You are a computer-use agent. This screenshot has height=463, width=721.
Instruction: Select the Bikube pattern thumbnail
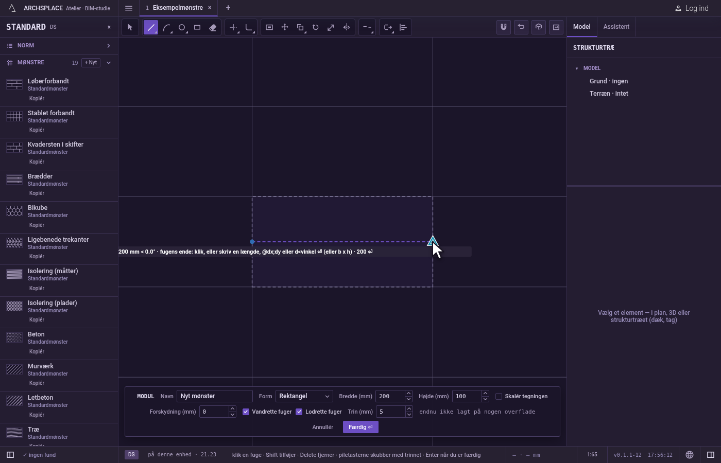coord(14,211)
